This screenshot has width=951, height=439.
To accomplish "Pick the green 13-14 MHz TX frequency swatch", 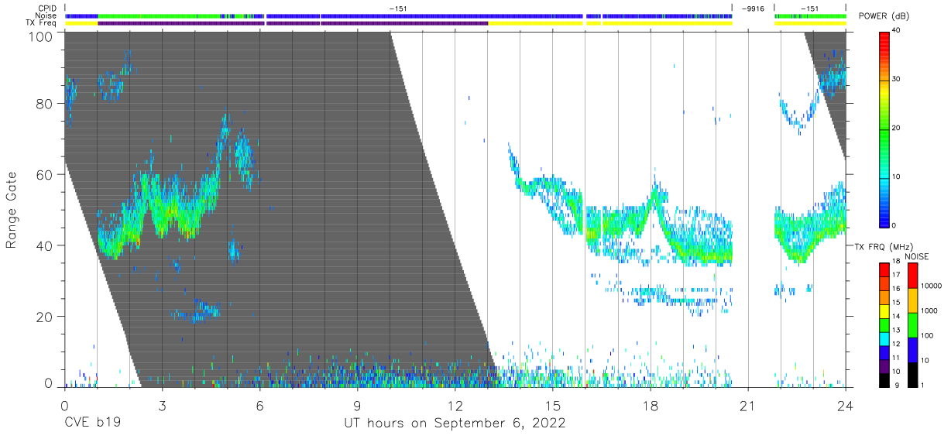I will point(885,324).
